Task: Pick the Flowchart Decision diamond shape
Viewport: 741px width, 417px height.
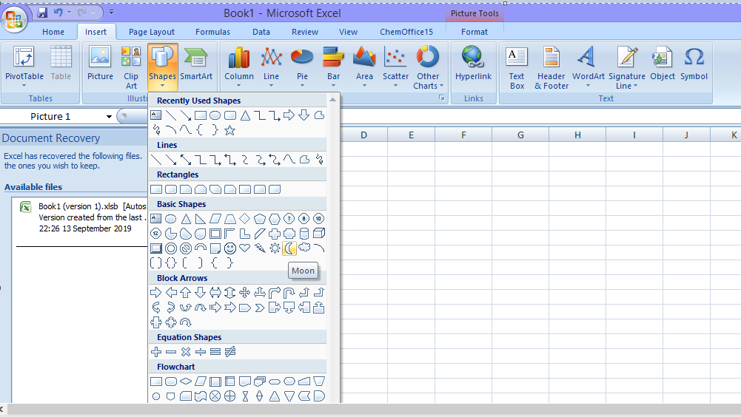Action: [186, 381]
